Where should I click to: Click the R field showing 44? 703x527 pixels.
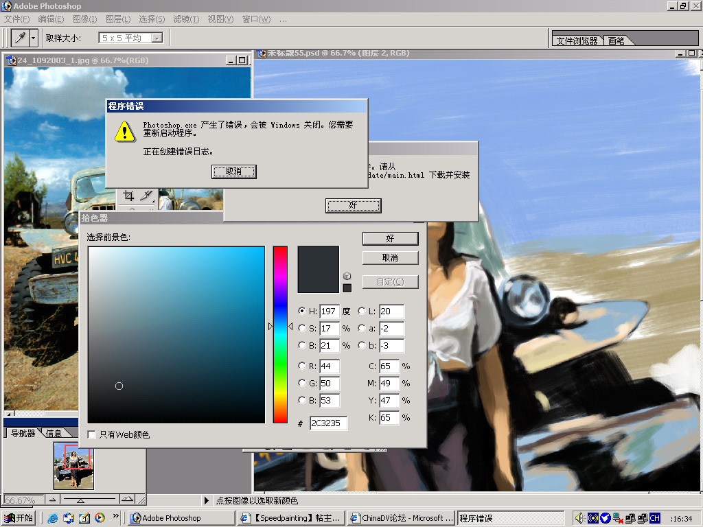click(329, 366)
